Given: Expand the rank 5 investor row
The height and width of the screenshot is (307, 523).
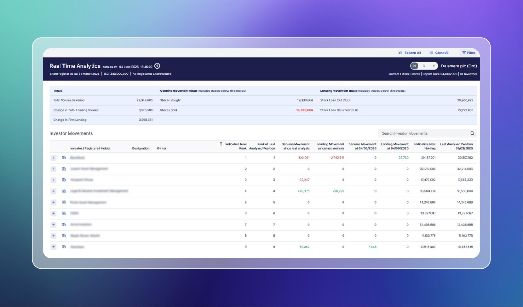Looking at the screenshot, I should 54,202.
